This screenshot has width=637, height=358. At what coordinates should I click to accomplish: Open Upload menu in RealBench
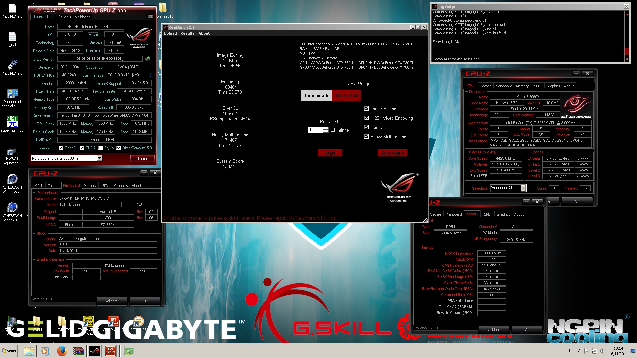pos(170,33)
